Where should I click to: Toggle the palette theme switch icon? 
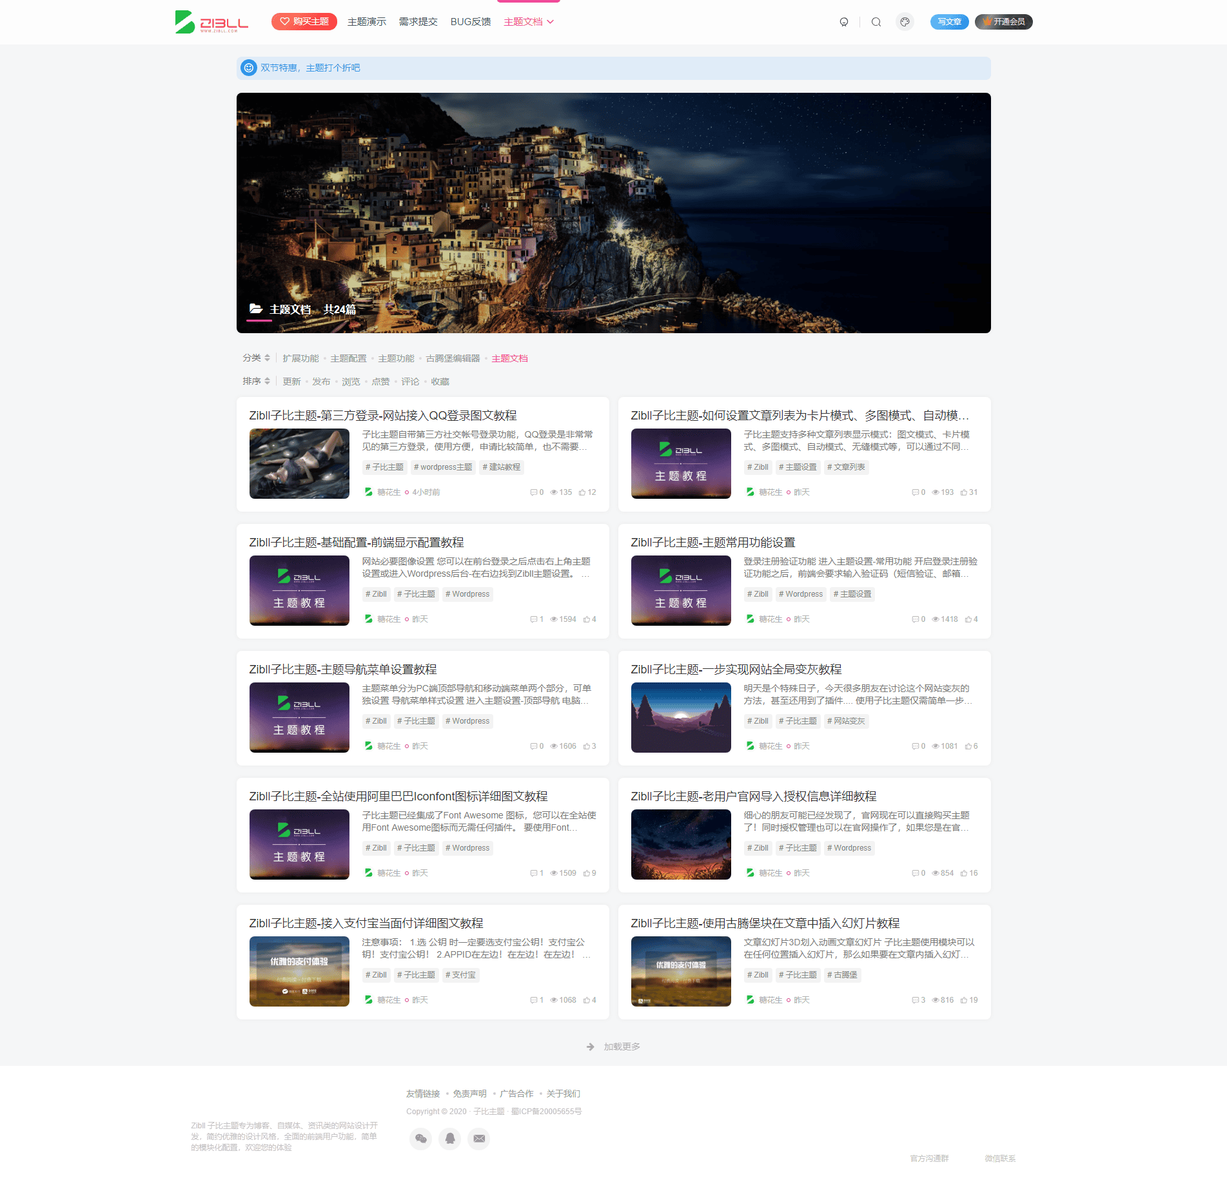pyautogui.click(x=905, y=22)
